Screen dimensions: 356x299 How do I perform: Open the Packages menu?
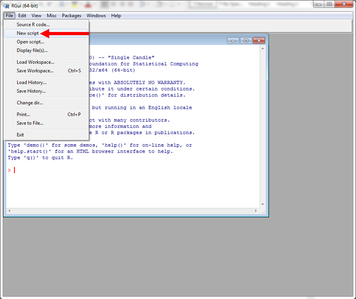click(71, 16)
